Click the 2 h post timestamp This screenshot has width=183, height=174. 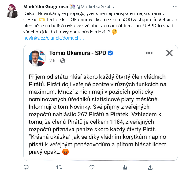[52, 61]
